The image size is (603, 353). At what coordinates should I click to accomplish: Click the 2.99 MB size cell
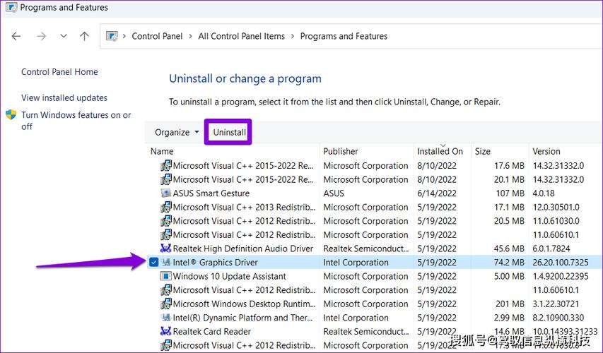pos(509,318)
